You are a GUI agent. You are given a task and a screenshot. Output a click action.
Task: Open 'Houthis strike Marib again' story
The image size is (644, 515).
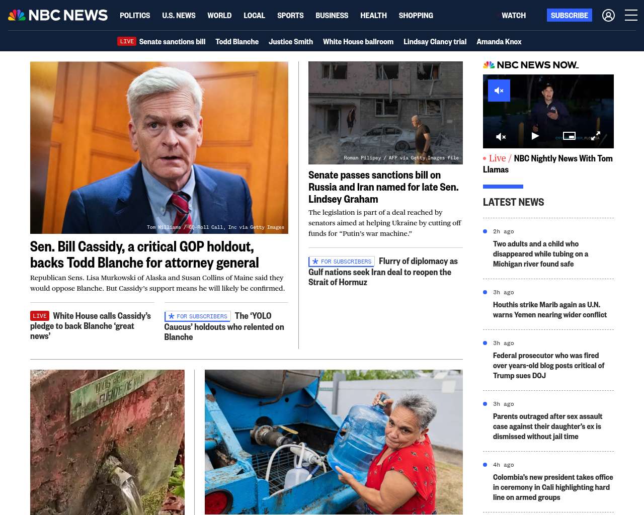pos(550,310)
